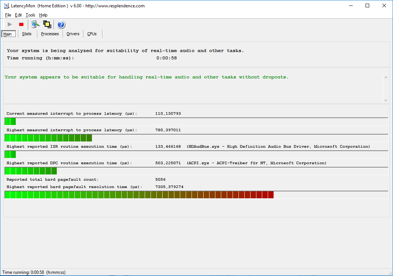Click the 'Your system is being analyzed' text
Image resolution: width=393 pixels, height=276 pixels.
[x=125, y=51]
